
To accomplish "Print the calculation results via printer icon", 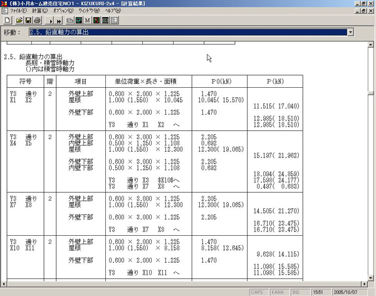I will [38, 21].
